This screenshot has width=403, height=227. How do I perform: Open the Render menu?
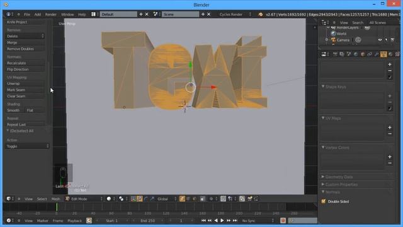[x=51, y=15]
